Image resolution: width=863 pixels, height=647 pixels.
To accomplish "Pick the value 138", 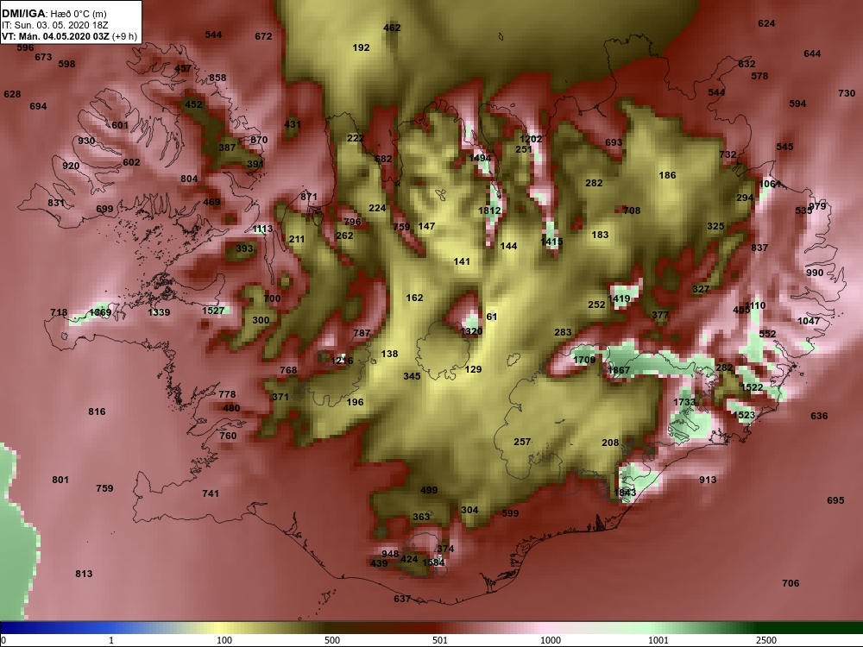I will tap(389, 354).
